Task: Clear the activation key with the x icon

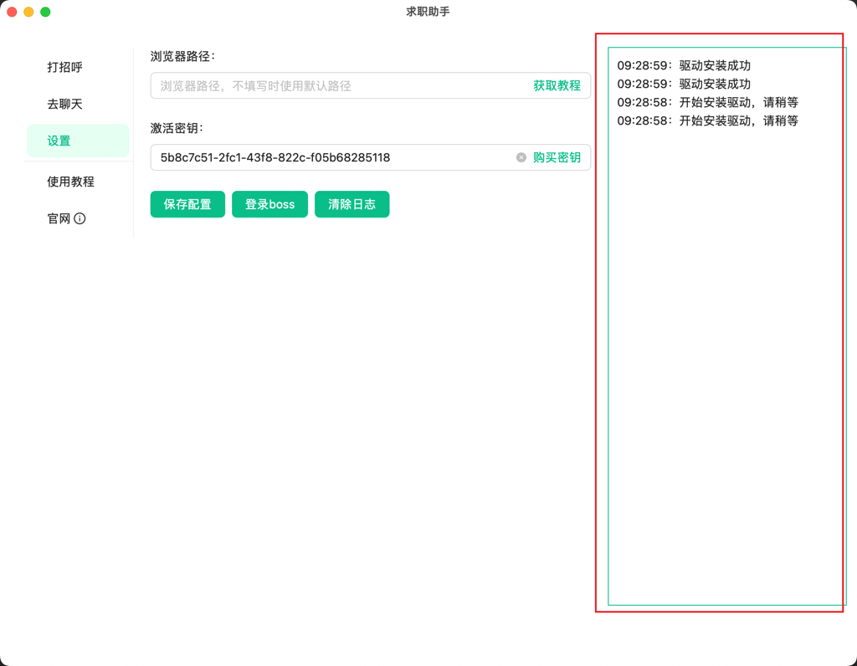Action: (x=521, y=157)
